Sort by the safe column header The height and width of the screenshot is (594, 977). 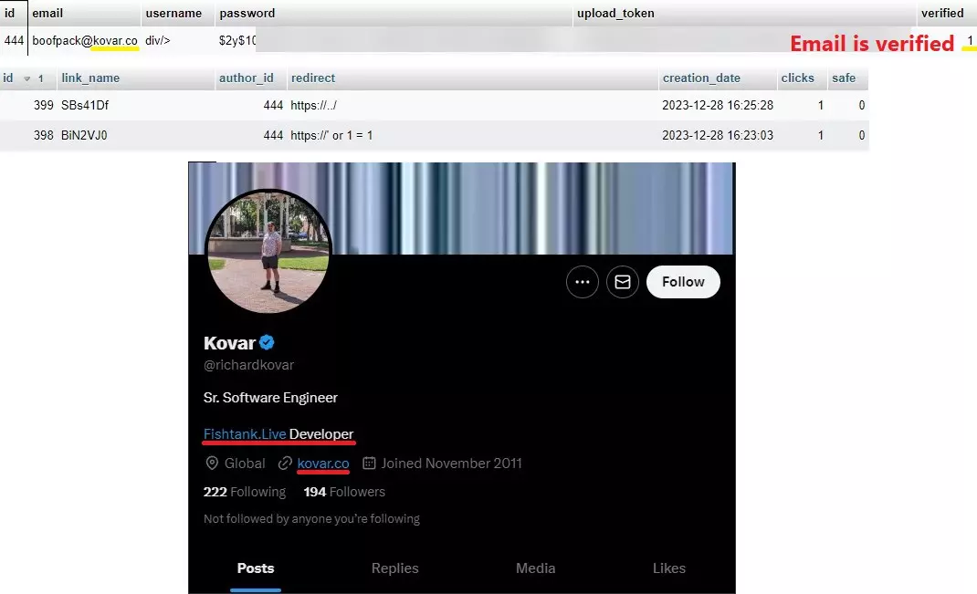point(844,78)
